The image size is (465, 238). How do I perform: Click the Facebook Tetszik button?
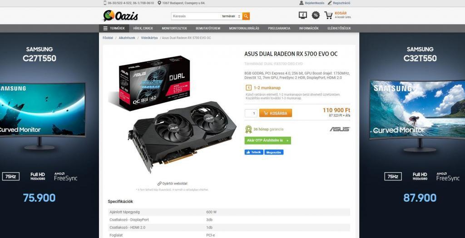point(254,152)
